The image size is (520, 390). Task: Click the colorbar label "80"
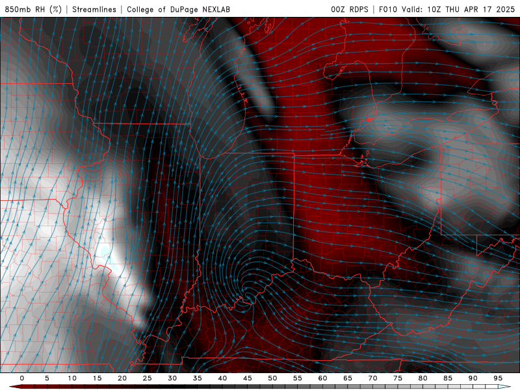point(423,378)
